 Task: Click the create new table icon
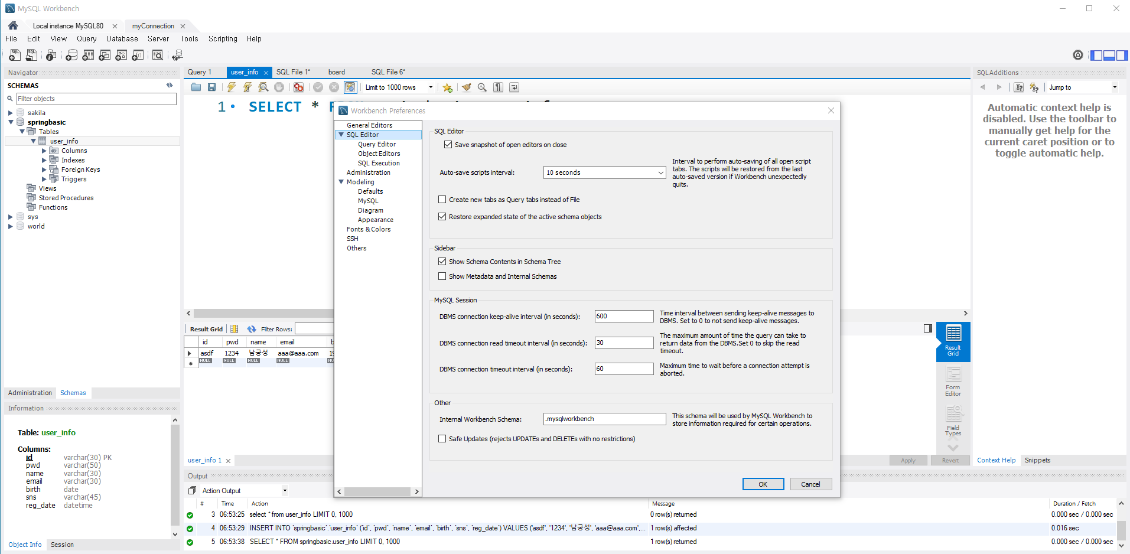(x=88, y=55)
